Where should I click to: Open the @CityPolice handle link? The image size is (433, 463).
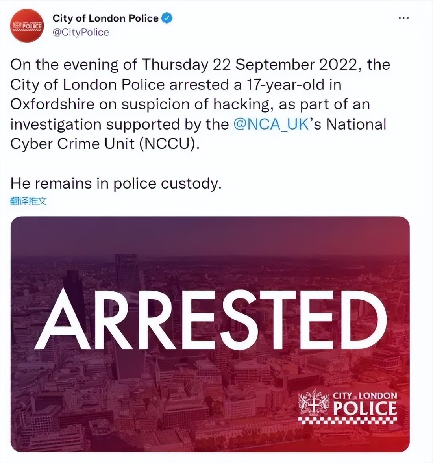point(80,32)
